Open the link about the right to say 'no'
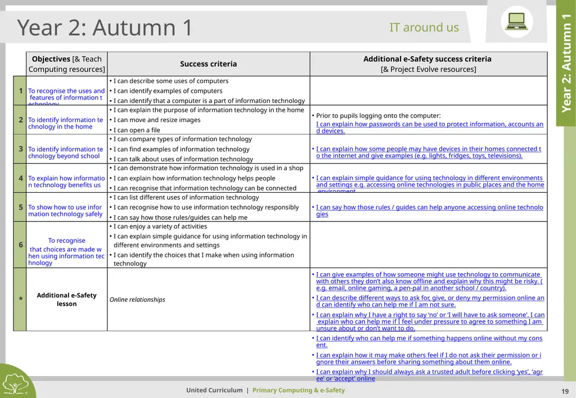The height and width of the screenshot is (398, 576). (430, 321)
